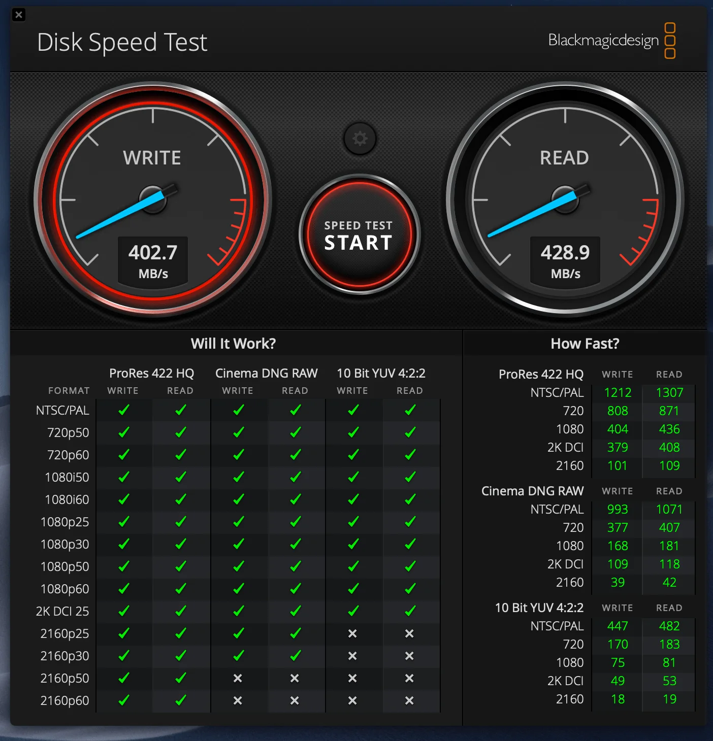The image size is (713, 741).
Task: Open the settings gear between the gauges
Action: pyautogui.click(x=360, y=138)
